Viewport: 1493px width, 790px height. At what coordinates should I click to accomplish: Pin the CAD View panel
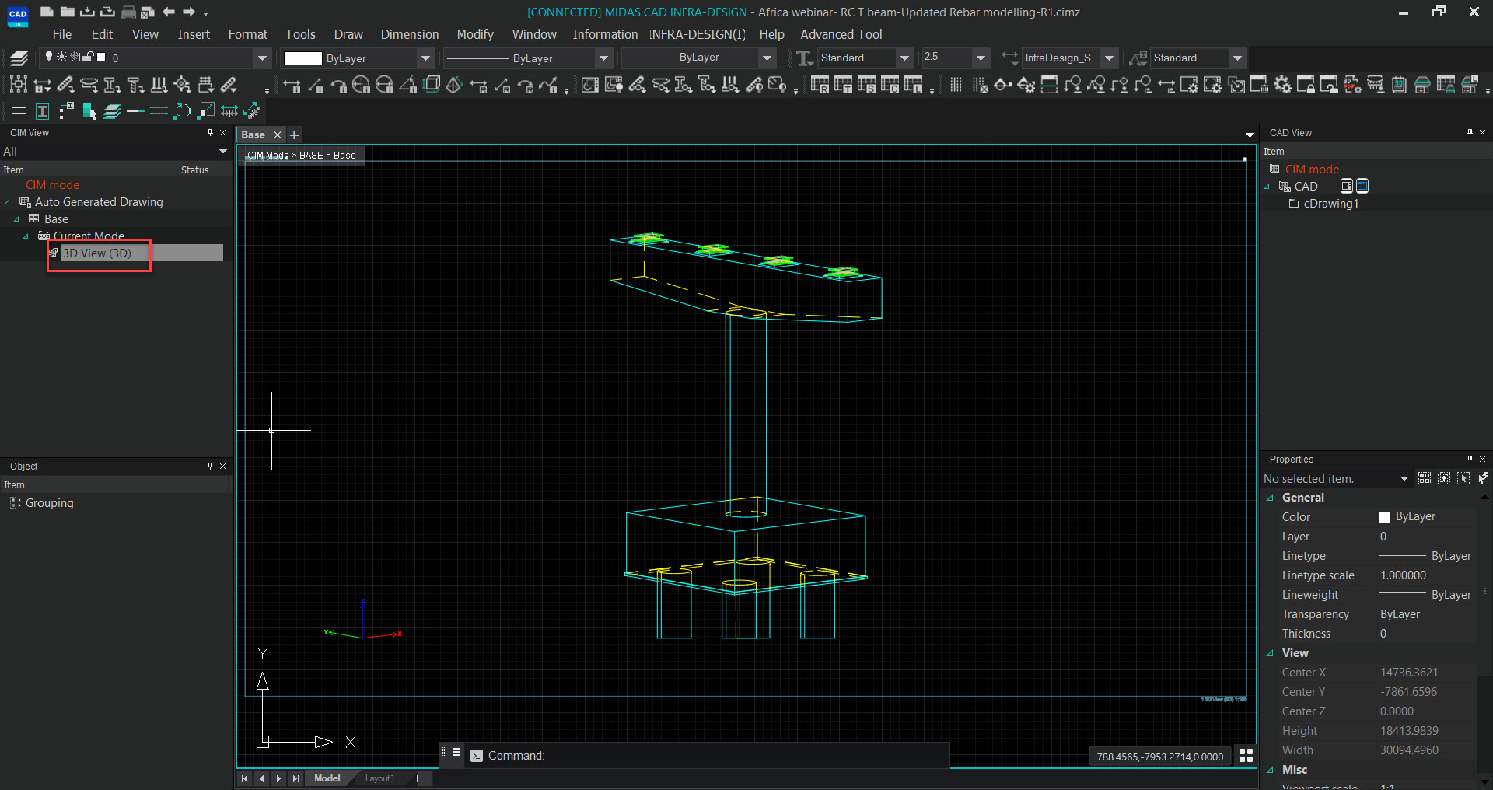[1470, 132]
